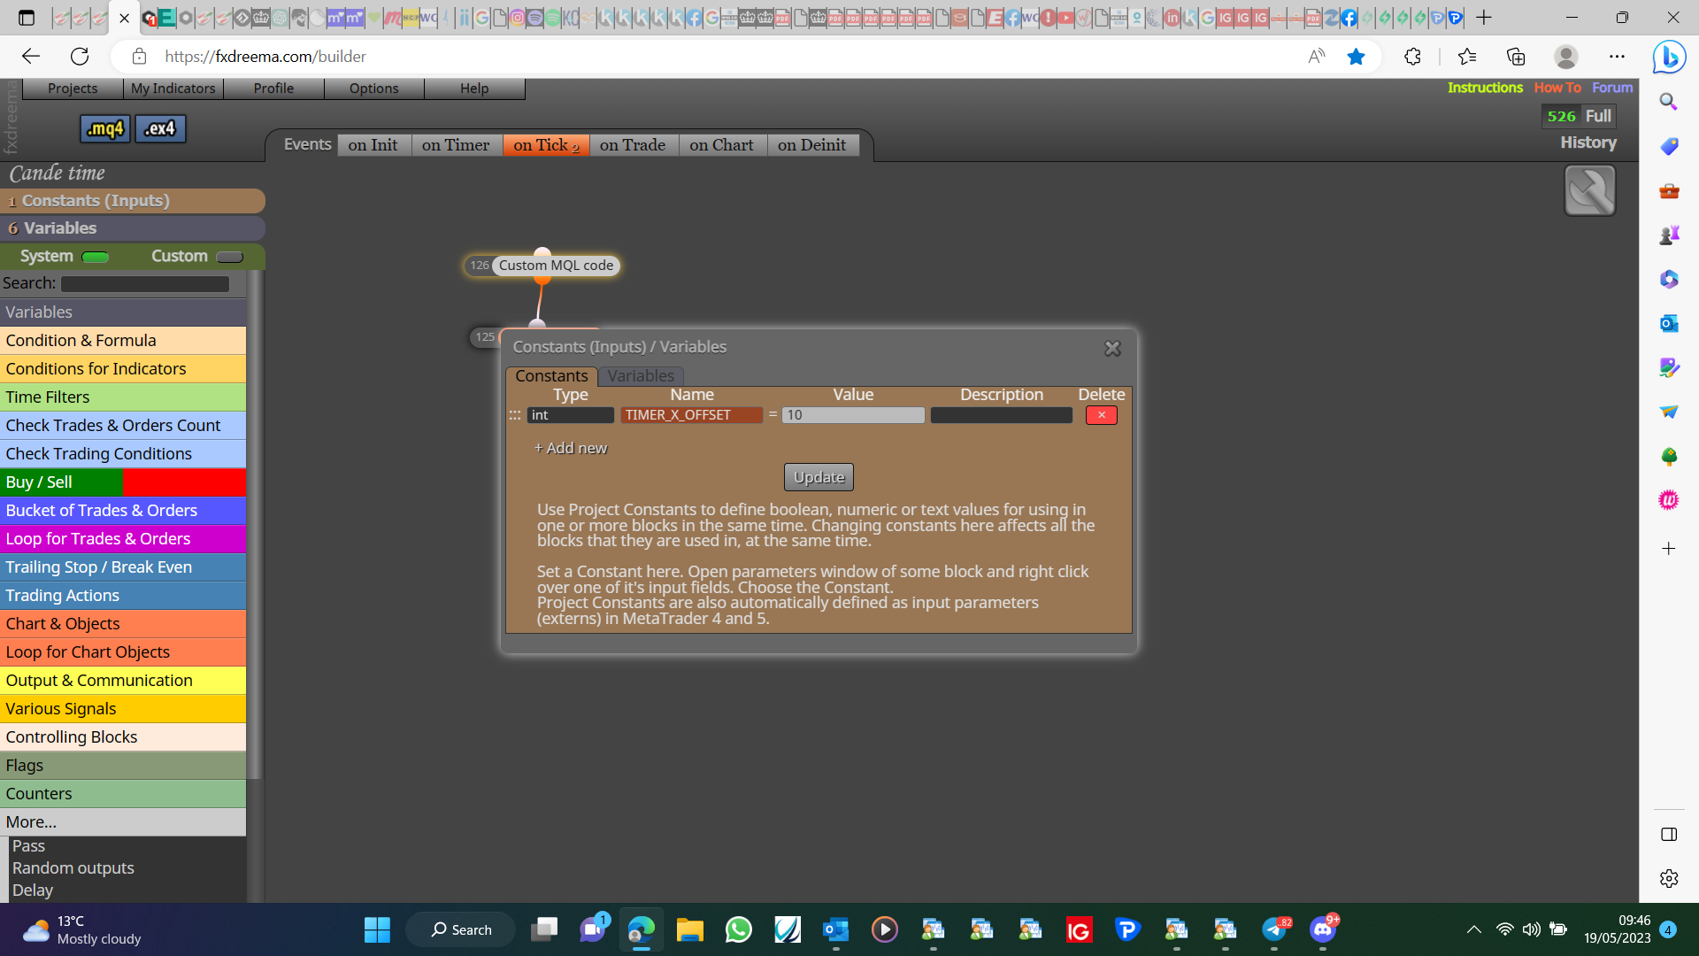
Task: Open Discord from the taskbar
Action: point(1323,929)
